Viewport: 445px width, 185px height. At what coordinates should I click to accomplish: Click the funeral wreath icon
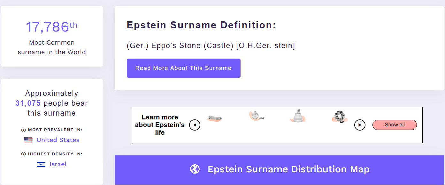(x=339, y=117)
